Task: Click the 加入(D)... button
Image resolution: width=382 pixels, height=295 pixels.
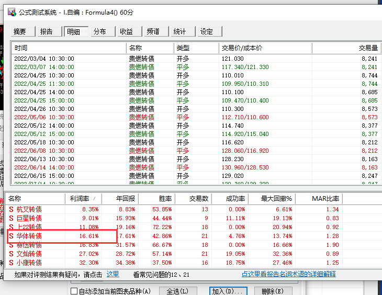Action: click(x=228, y=291)
